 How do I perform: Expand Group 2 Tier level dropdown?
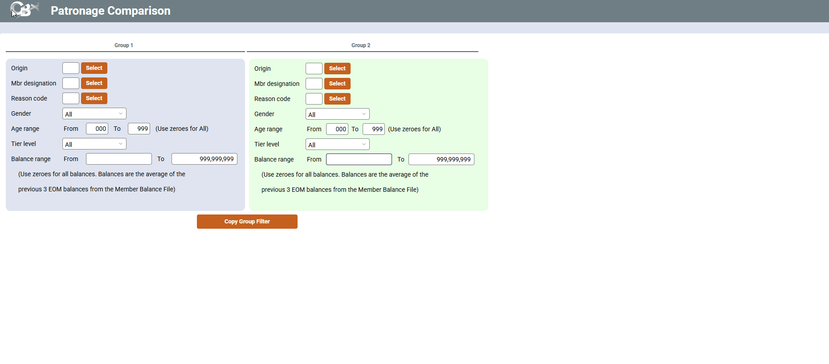coord(338,145)
